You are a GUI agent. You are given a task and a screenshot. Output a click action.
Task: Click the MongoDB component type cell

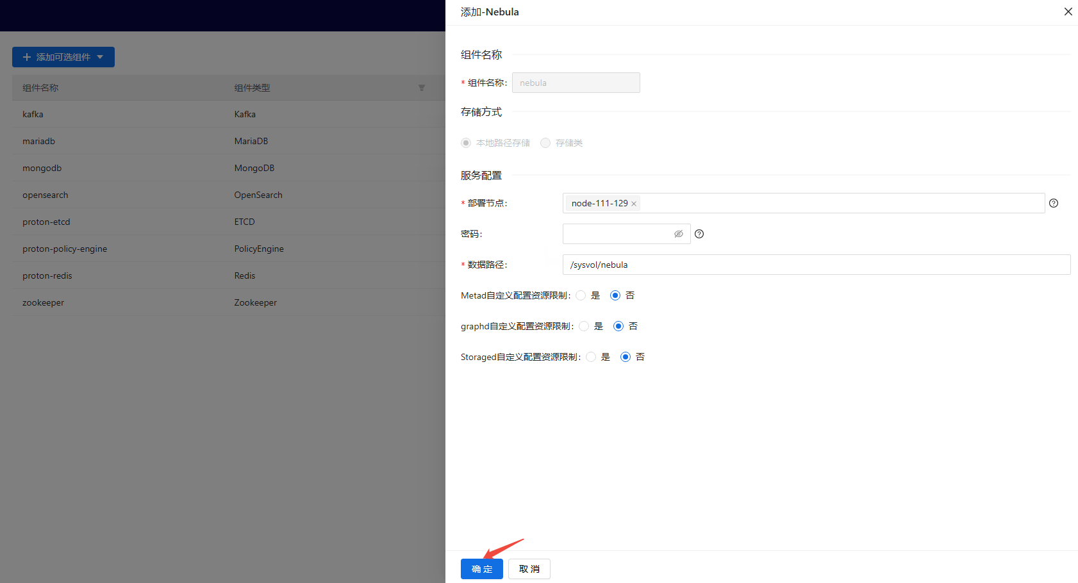pos(254,168)
